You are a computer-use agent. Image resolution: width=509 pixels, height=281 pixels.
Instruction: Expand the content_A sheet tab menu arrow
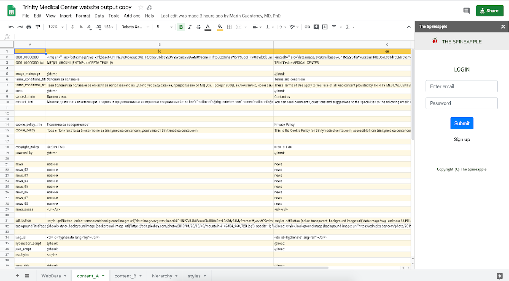pyautogui.click(x=103, y=276)
